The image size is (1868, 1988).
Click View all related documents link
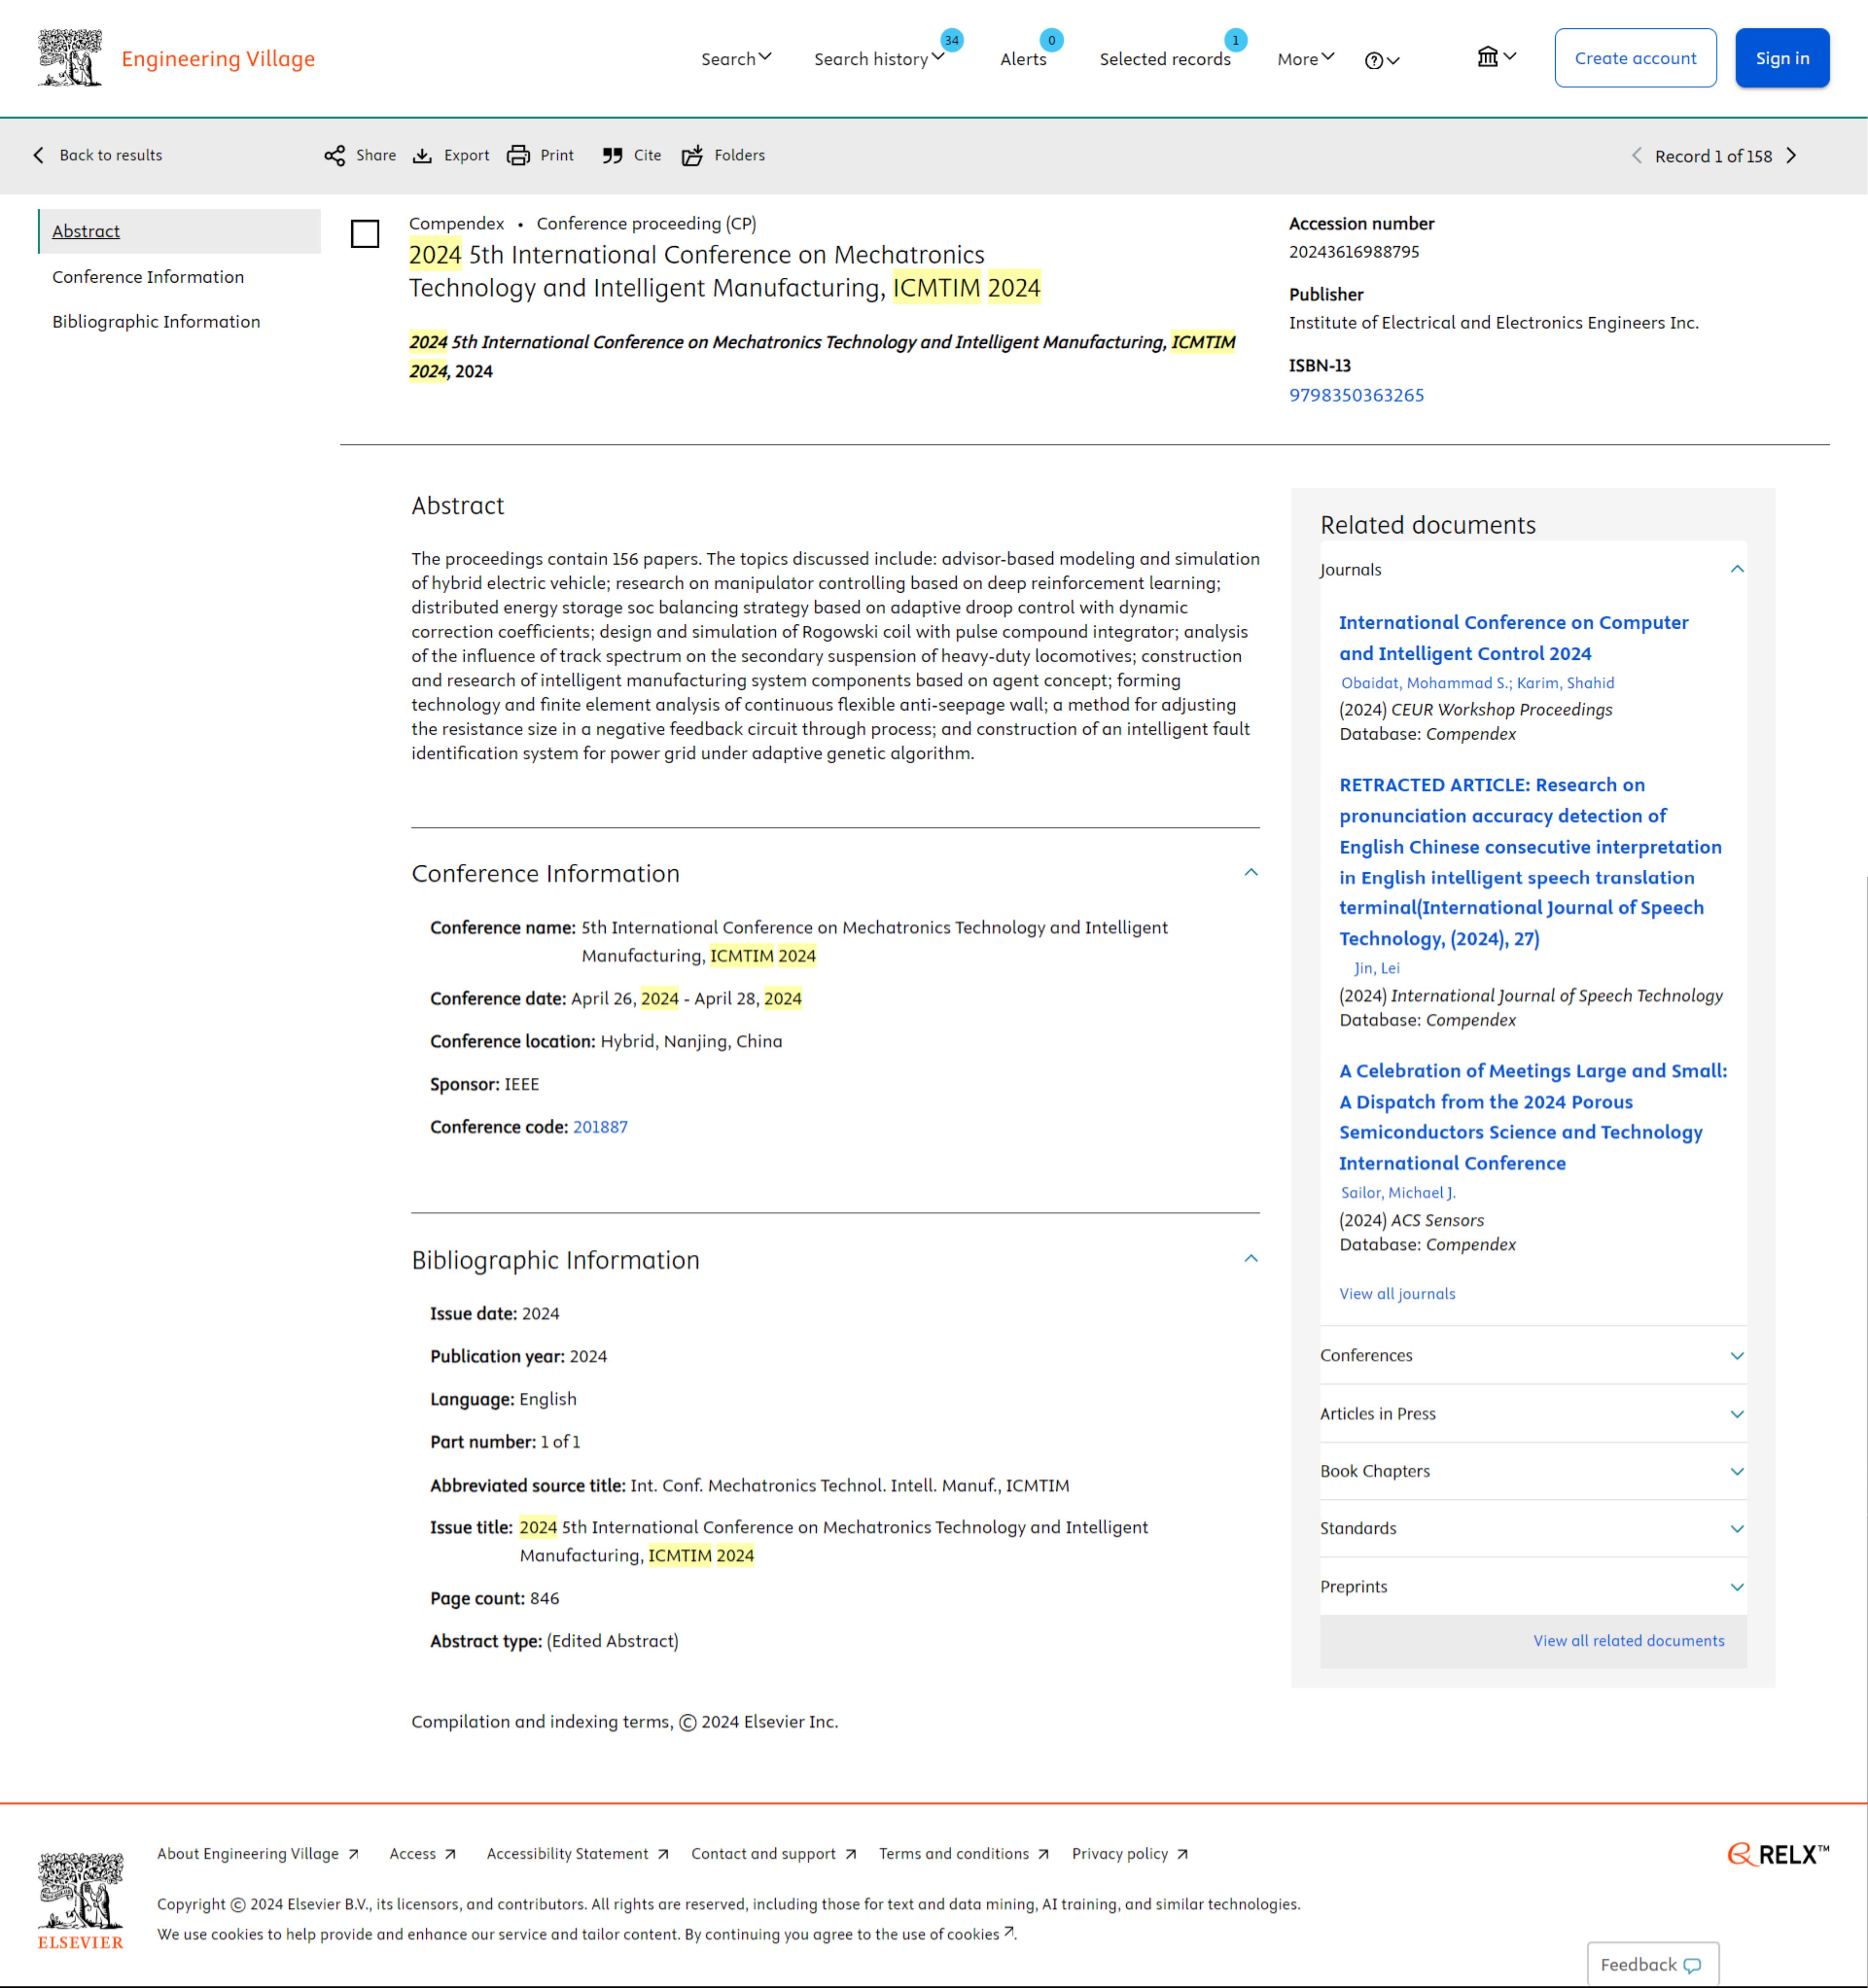[1629, 1641]
